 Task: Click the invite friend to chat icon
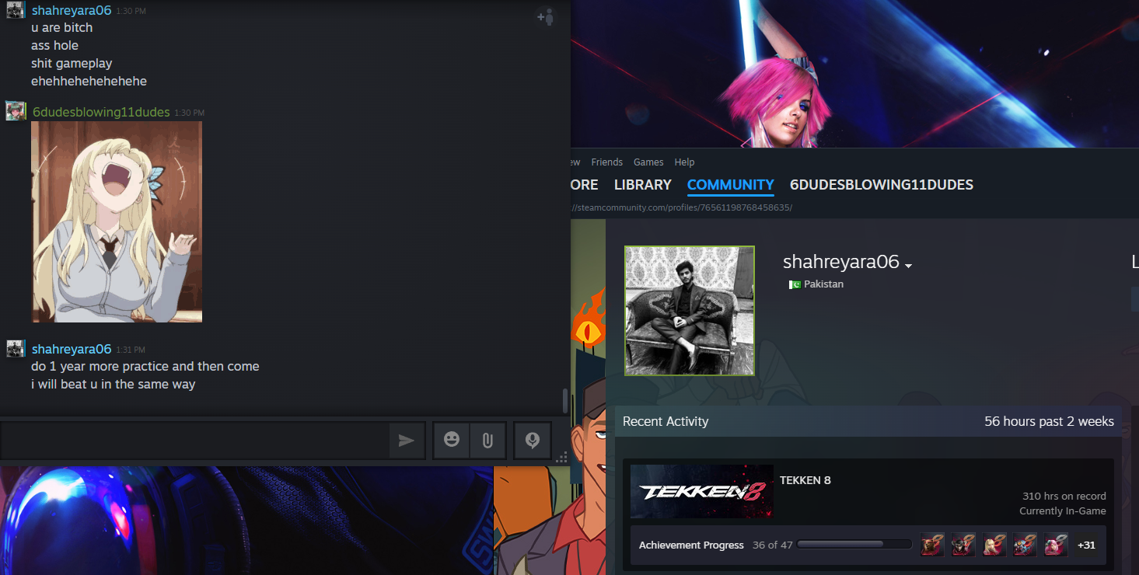point(546,16)
